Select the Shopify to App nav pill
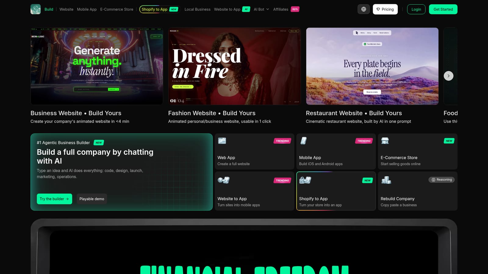The height and width of the screenshot is (274, 488). 160,9
